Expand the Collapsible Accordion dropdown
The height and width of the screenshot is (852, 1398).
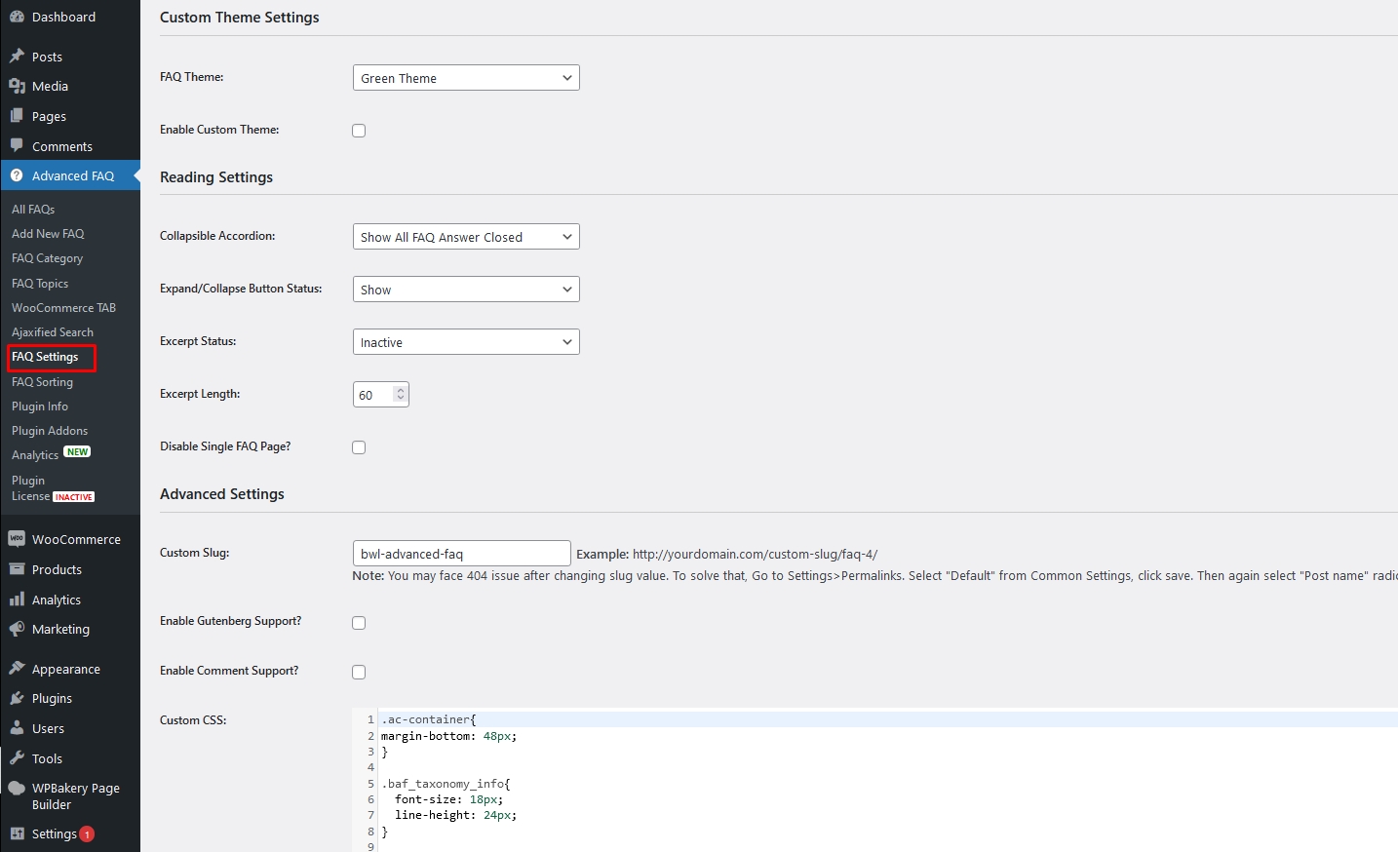(x=466, y=237)
